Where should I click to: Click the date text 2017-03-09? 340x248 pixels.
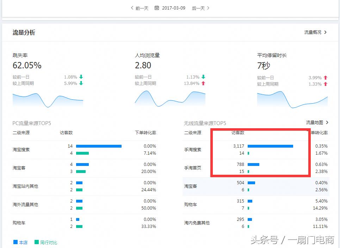click(173, 8)
